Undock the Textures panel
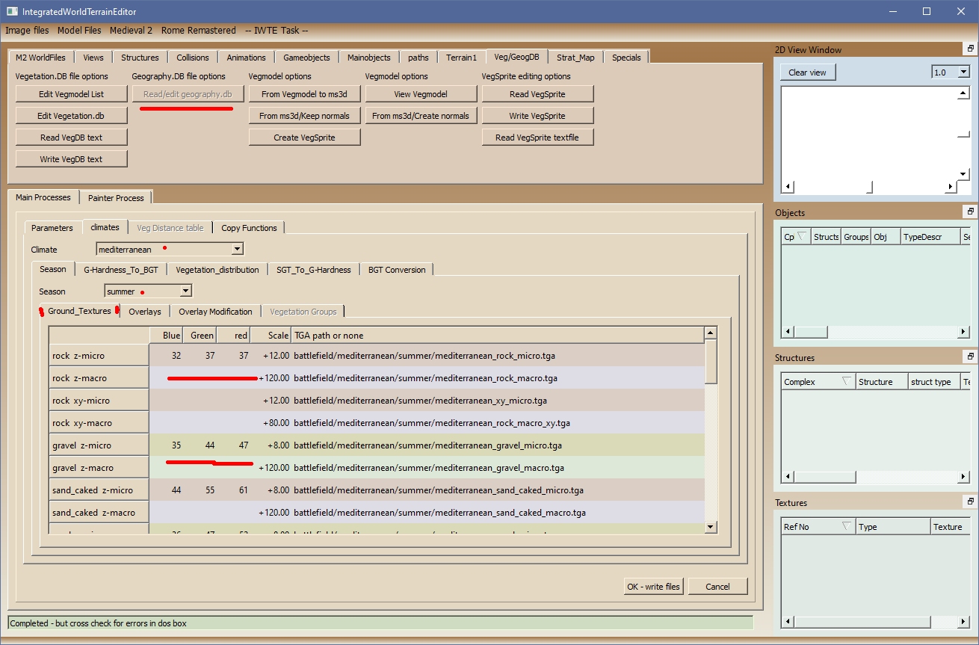Viewport: 979px width, 645px height. 970,502
